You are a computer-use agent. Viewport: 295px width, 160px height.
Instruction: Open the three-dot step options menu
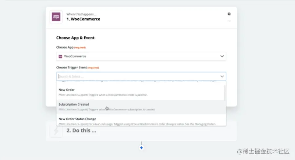click(x=229, y=21)
